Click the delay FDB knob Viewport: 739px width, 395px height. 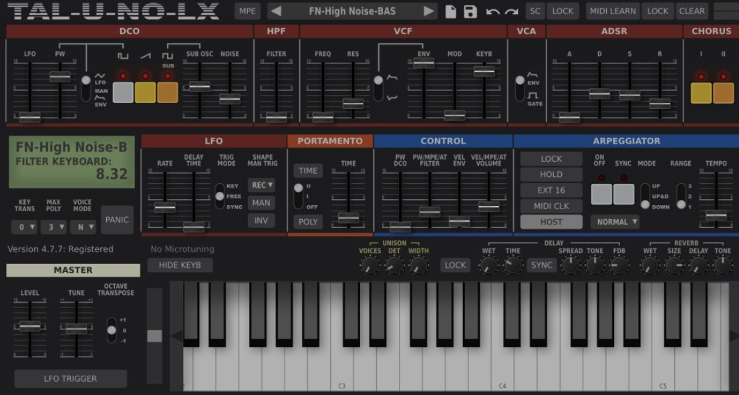point(618,266)
